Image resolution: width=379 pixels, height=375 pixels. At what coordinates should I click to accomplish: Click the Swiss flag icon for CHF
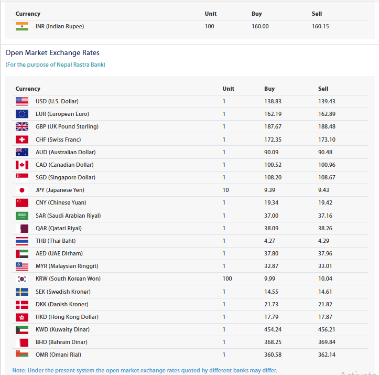22,140
